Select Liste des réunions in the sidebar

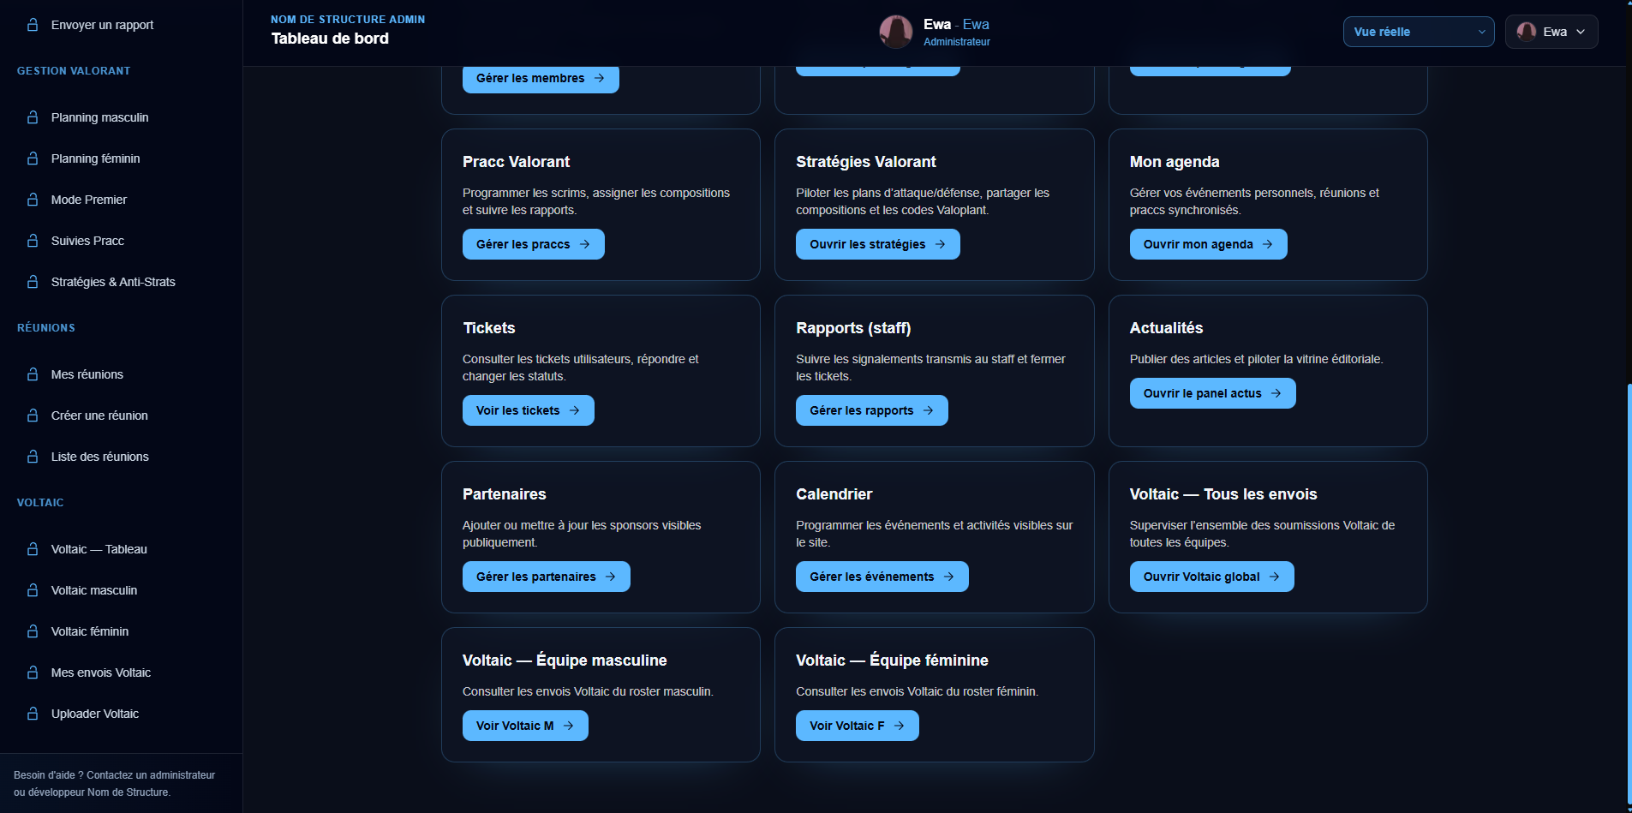(99, 457)
